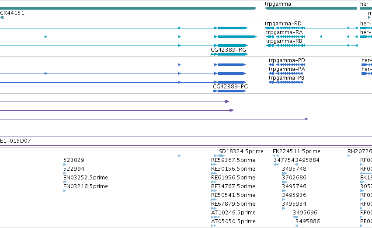This screenshot has width=372, height=228.
Task: Select the CR44151 gene label
Action: coord(12,13)
